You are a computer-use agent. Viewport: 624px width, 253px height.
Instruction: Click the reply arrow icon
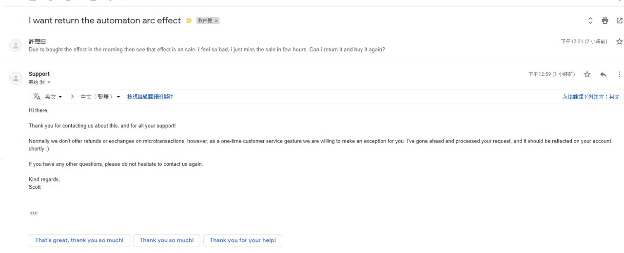pyautogui.click(x=604, y=74)
